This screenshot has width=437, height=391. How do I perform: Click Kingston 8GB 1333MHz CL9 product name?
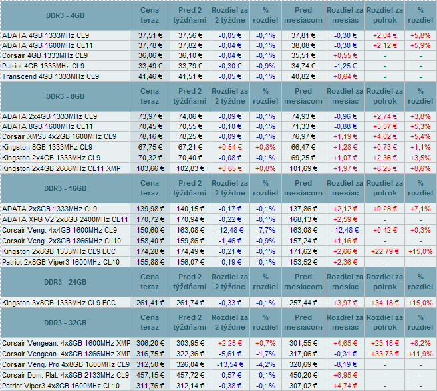click(47, 147)
